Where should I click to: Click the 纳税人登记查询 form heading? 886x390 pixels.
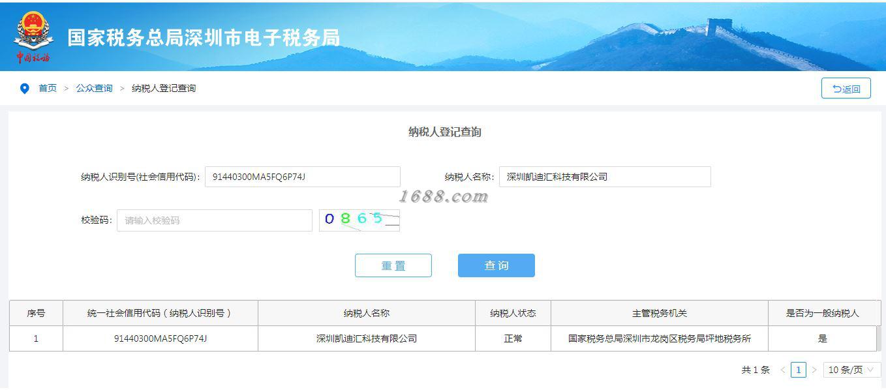[x=445, y=132]
